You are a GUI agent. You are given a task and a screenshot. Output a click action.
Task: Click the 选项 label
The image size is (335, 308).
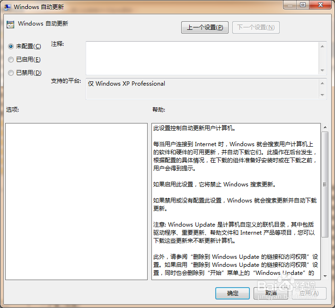pyautogui.click(x=12, y=110)
